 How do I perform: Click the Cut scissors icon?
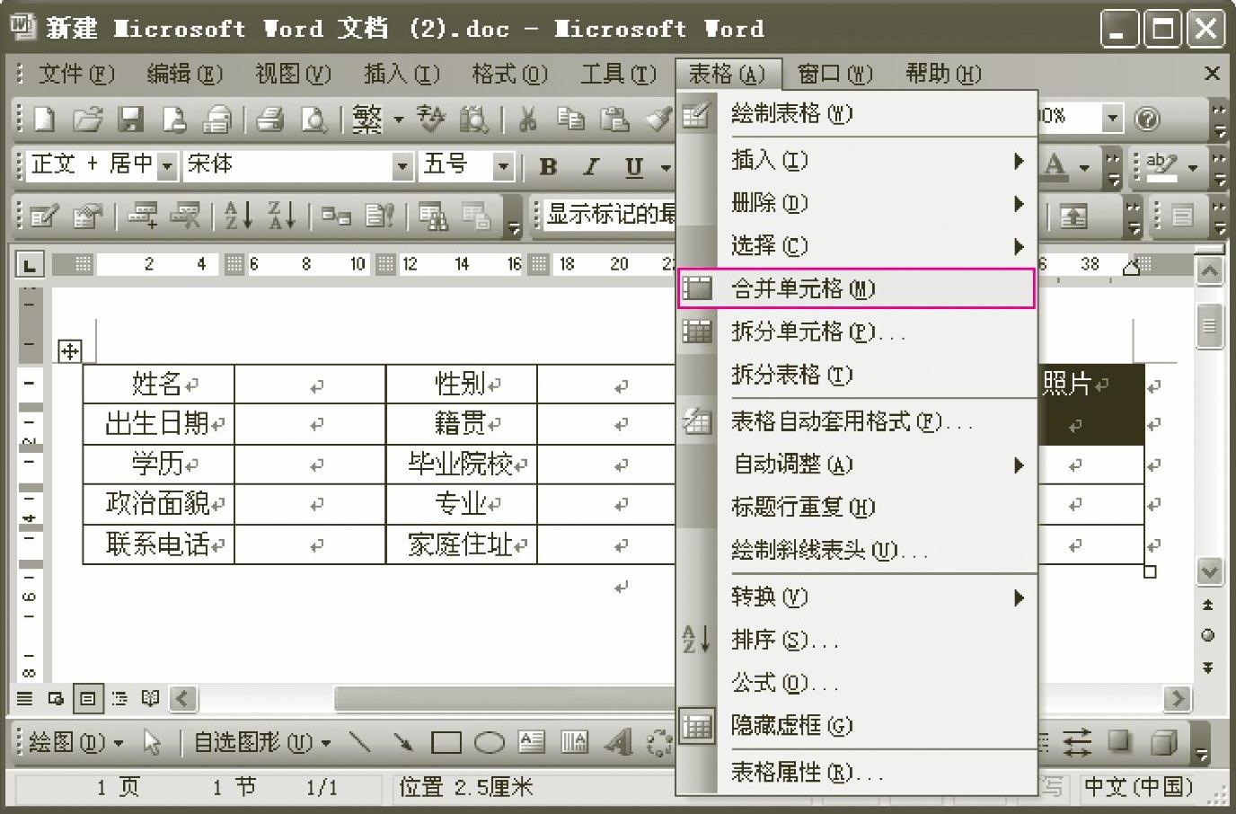tap(527, 118)
